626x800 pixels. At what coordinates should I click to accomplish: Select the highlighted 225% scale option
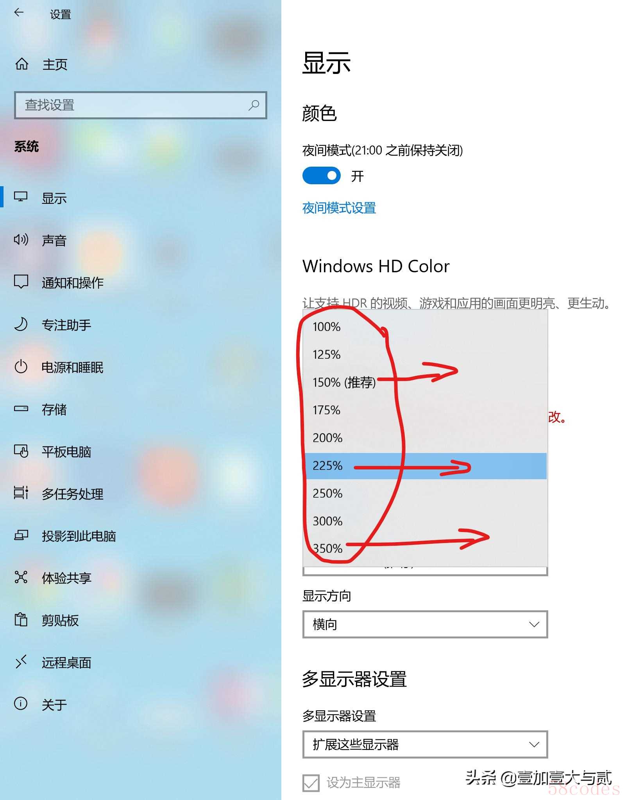[425, 466]
